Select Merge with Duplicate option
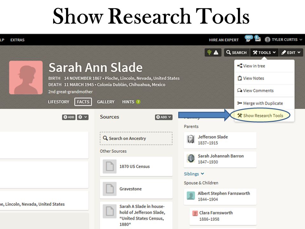This screenshot has width=305, height=229. (264, 103)
